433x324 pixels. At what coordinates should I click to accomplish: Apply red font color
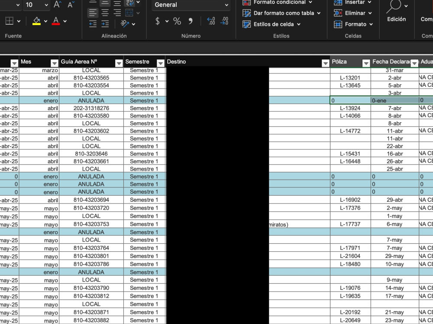(x=56, y=21)
